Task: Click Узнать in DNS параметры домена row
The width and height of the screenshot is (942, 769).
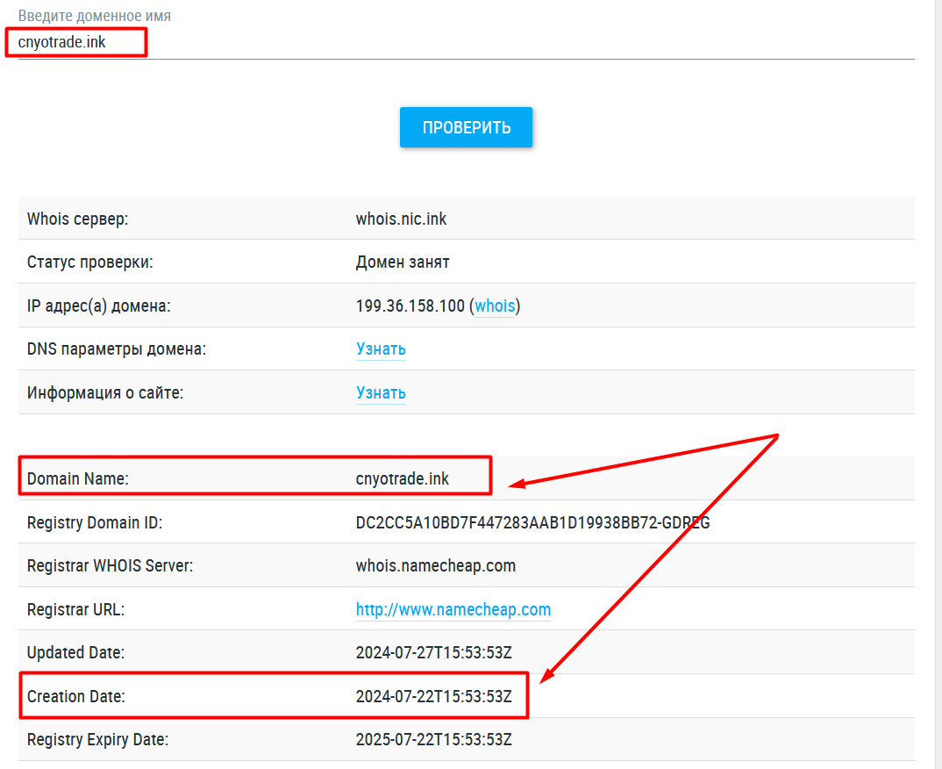Action: (381, 349)
